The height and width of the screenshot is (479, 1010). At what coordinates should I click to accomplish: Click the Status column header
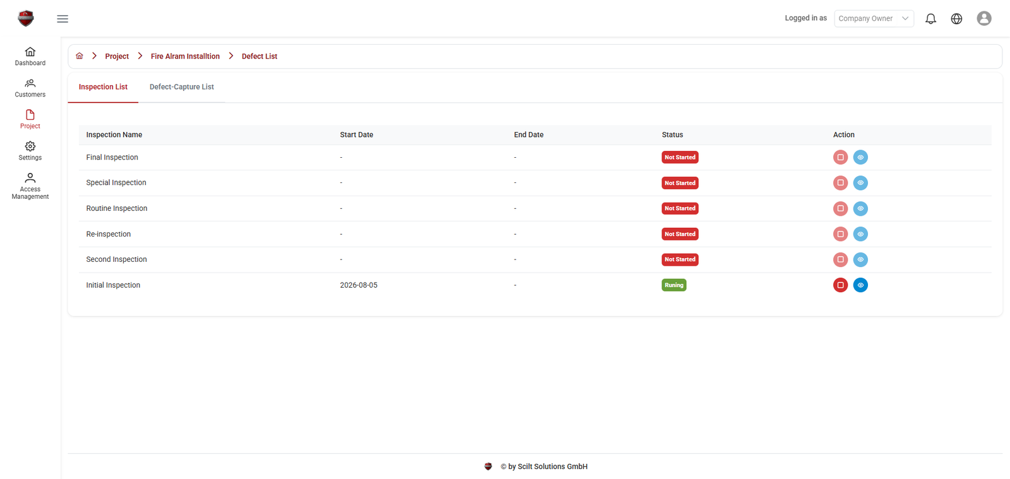pyautogui.click(x=672, y=135)
